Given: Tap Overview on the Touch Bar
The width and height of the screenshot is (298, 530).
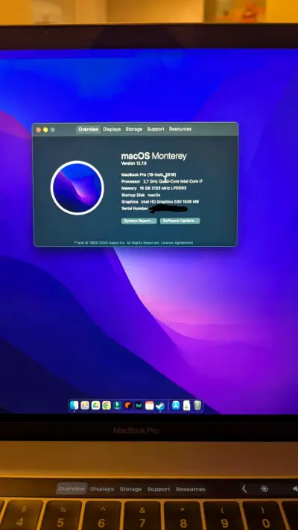Looking at the screenshot, I should click(x=72, y=489).
